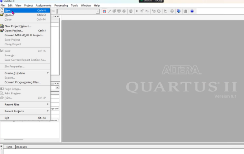
Task: Open the View menu
Action: click(x=18, y=5)
